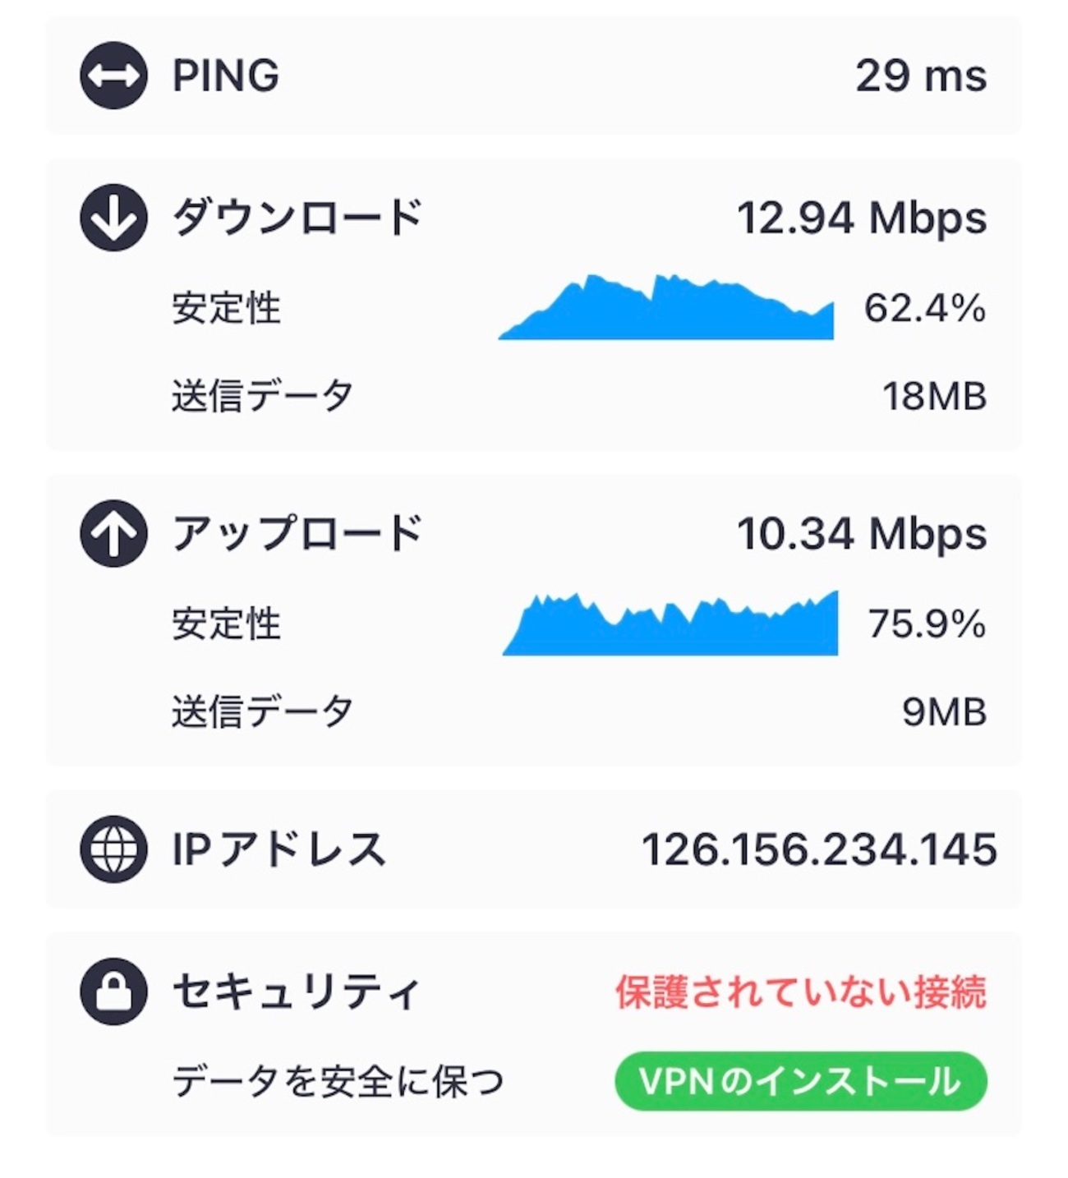Click the 29 ms ping value
Image resolution: width=1068 pixels, height=1178 pixels.
click(920, 76)
